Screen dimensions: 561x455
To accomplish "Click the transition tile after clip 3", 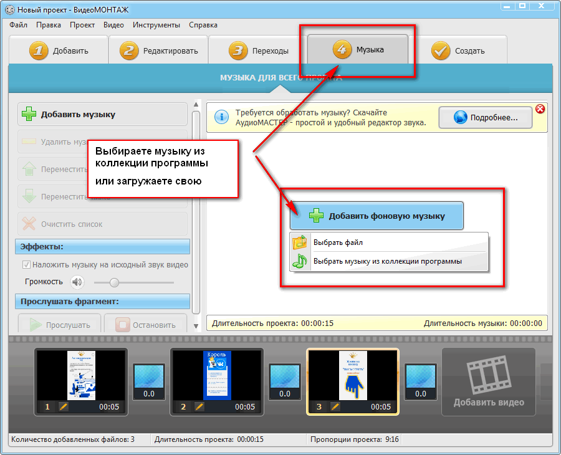I will [421, 381].
